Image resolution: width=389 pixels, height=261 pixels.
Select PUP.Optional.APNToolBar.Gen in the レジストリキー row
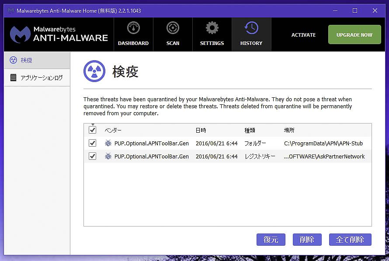pos(152,157)
